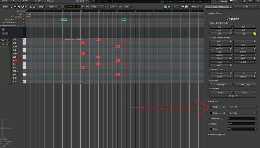
Task: Switch to the MIDI Tools tab
Action: [x=217, y=7]
